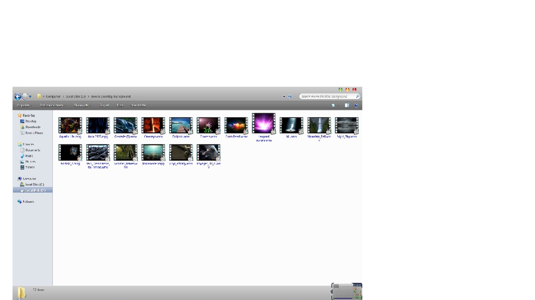Select the Aquatic Life.mpg video file
Viewport: 535px width, 300px height.
[x=70, y=128]
